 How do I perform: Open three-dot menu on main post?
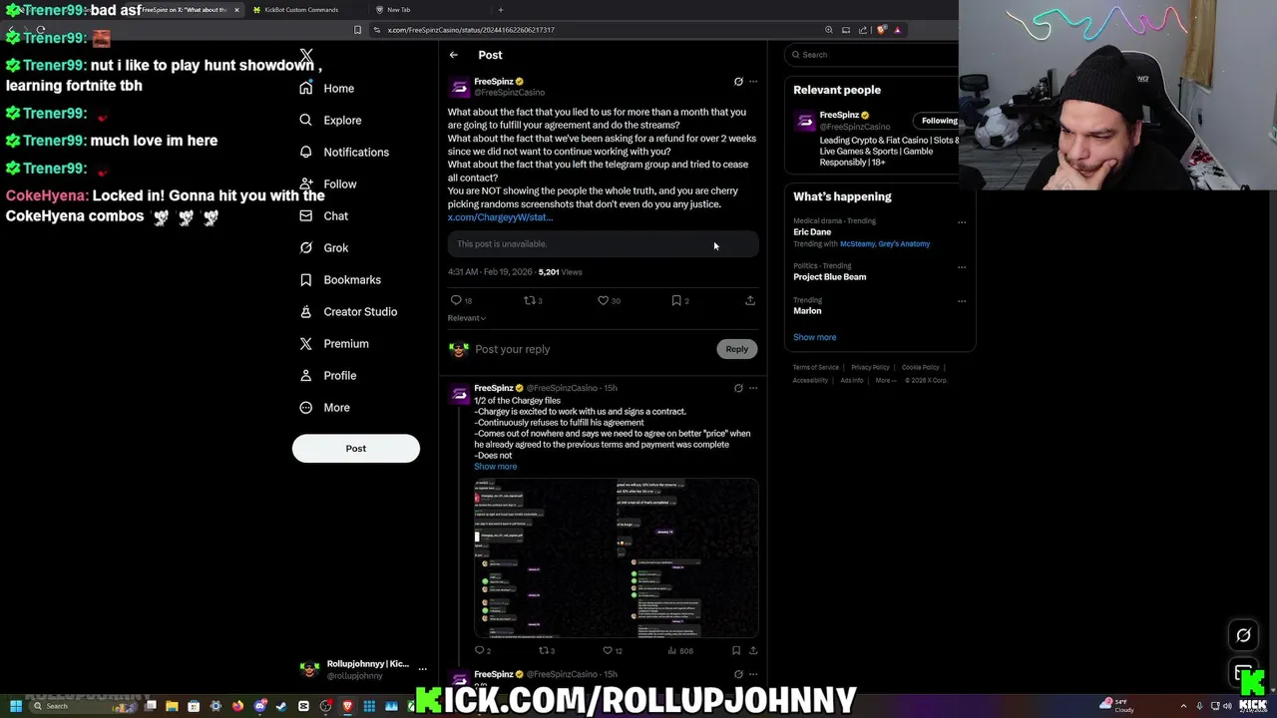[753, 82]
